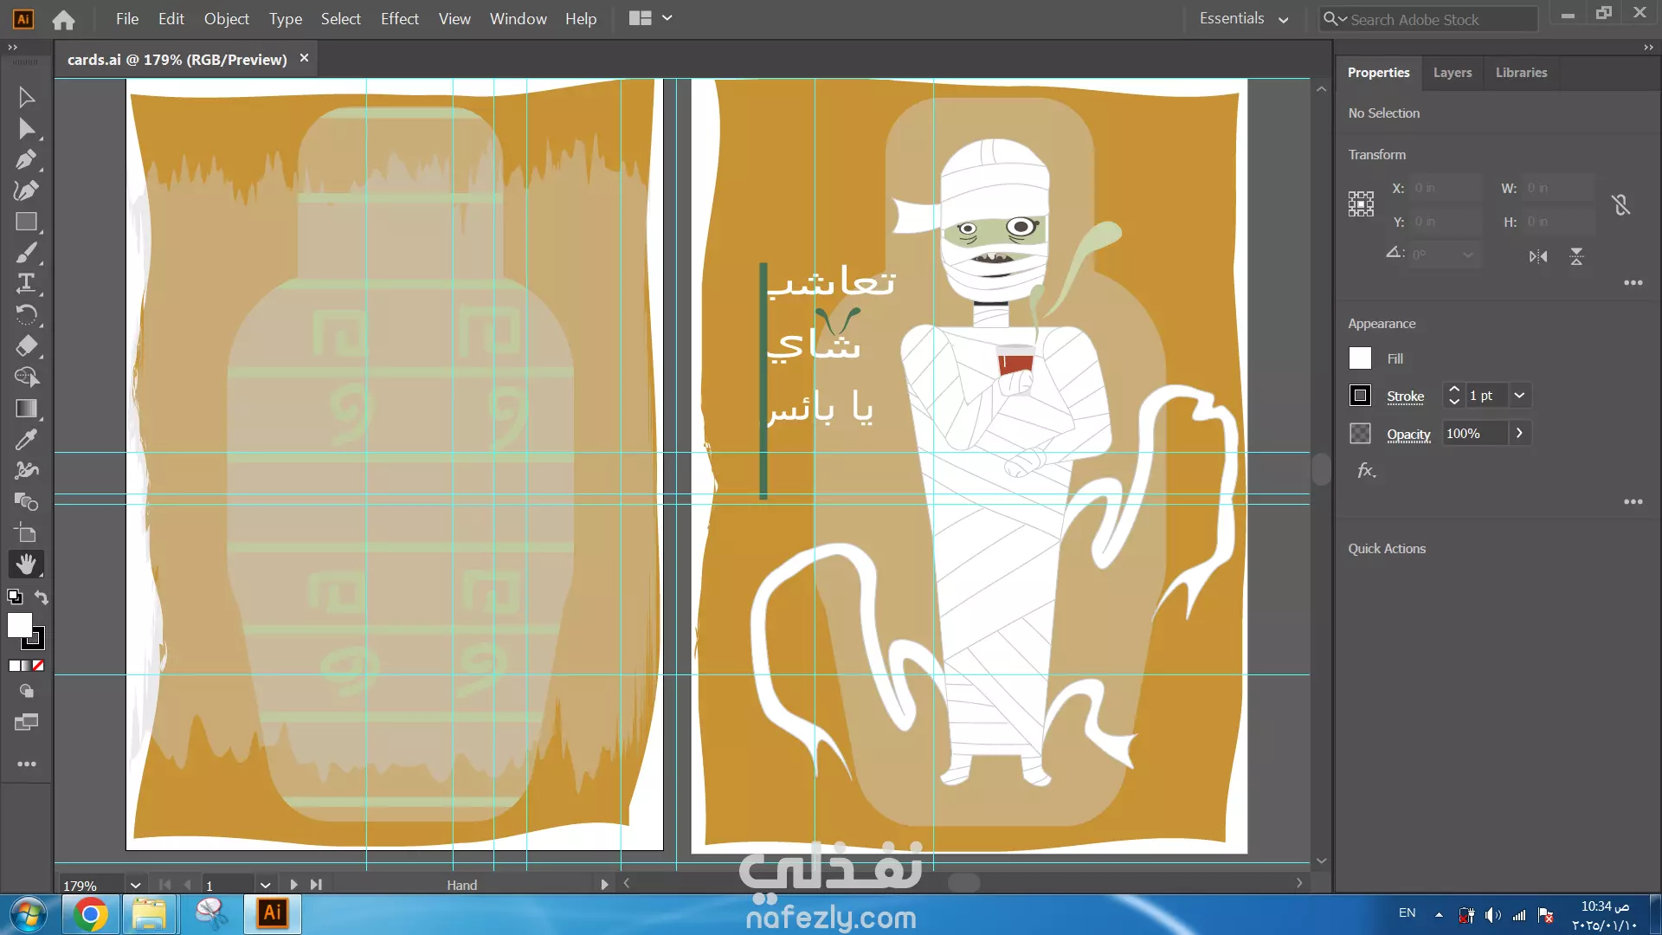
Task: Open the Window menu
Action: [x=519, y=18]
